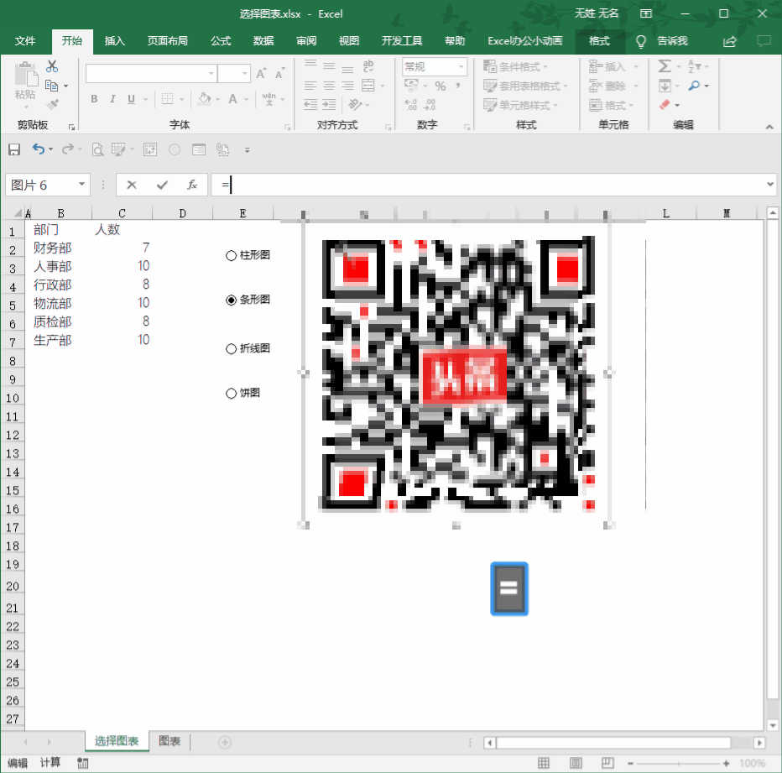Add a new sheet with plus button
The image size is (782, 773).
[x=225, y=743]
